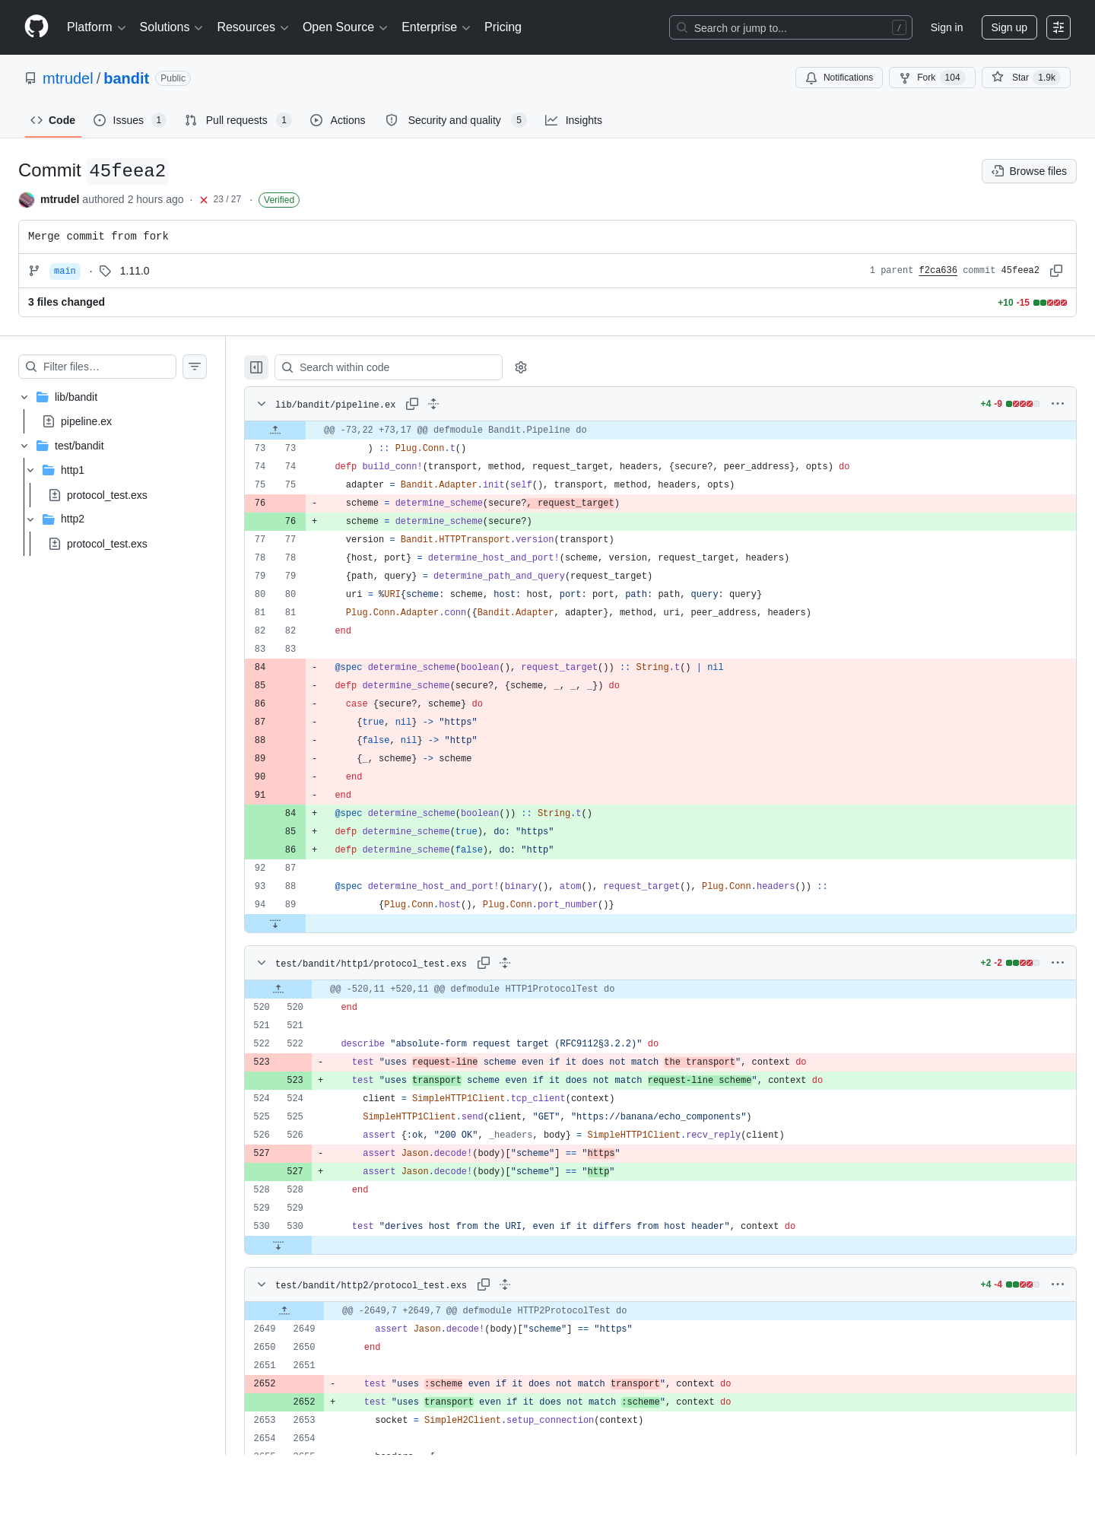Collapse the http2 folder in tree
This screenshot has width=1095, height=1521.
pyautogui.click(x=30, y=519)
